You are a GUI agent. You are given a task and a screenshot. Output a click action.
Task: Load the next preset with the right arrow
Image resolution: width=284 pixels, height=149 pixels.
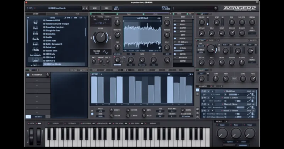(x=87, y=8)
